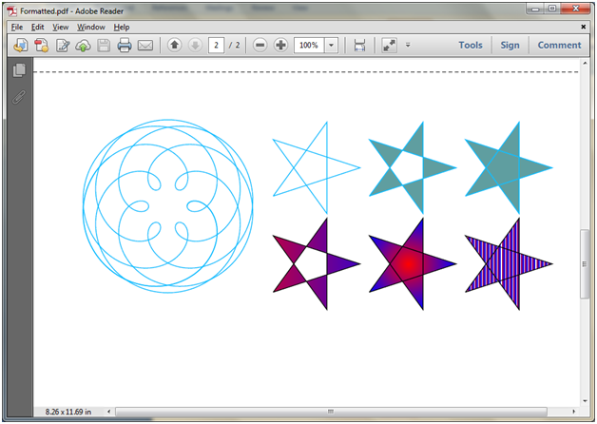The image size is (597, 424).
Task: Toggle read mode with the expand-arrows icon
Action: coord(389,46)
